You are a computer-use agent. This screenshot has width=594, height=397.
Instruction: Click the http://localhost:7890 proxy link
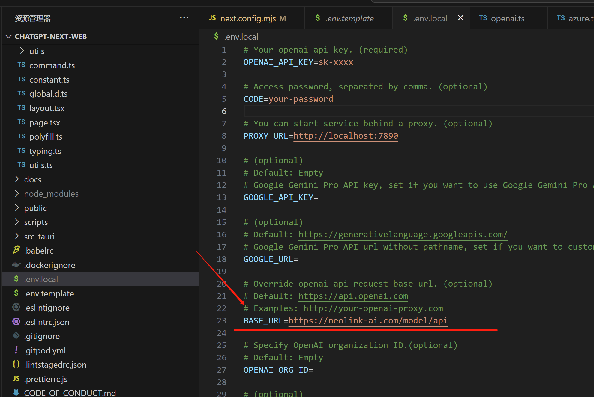pyautogui.click(x=346, y=136)
